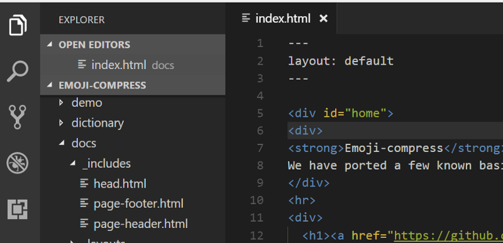Click line number 1 in the gutter
Screen dimensions: 503x243
click(x=260, y=43)
